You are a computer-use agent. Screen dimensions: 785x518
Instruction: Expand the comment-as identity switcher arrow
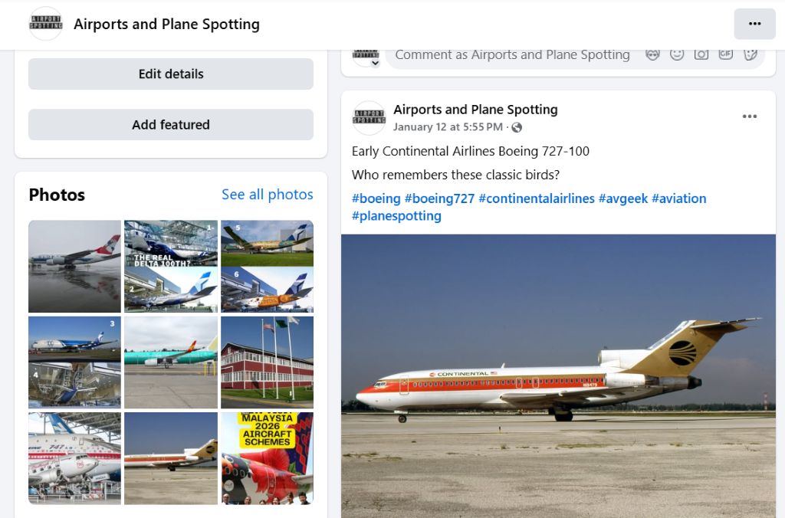click(375, 63)
